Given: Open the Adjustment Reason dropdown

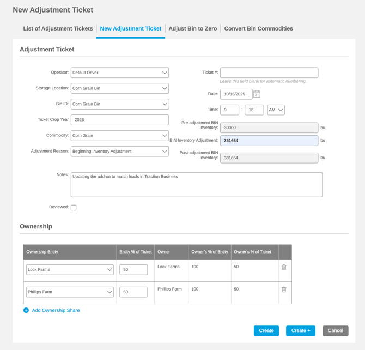Looking at the screenshot, I should [120, 151].
